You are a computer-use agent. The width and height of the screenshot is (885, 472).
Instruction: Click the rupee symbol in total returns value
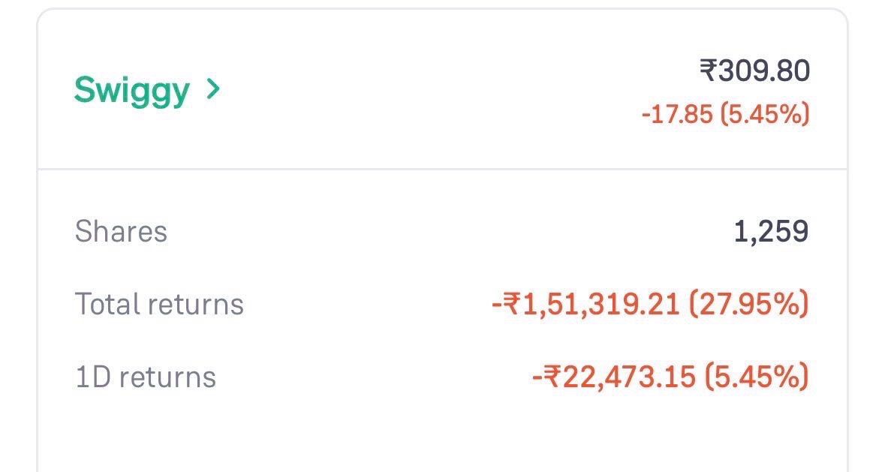point(512,305)
